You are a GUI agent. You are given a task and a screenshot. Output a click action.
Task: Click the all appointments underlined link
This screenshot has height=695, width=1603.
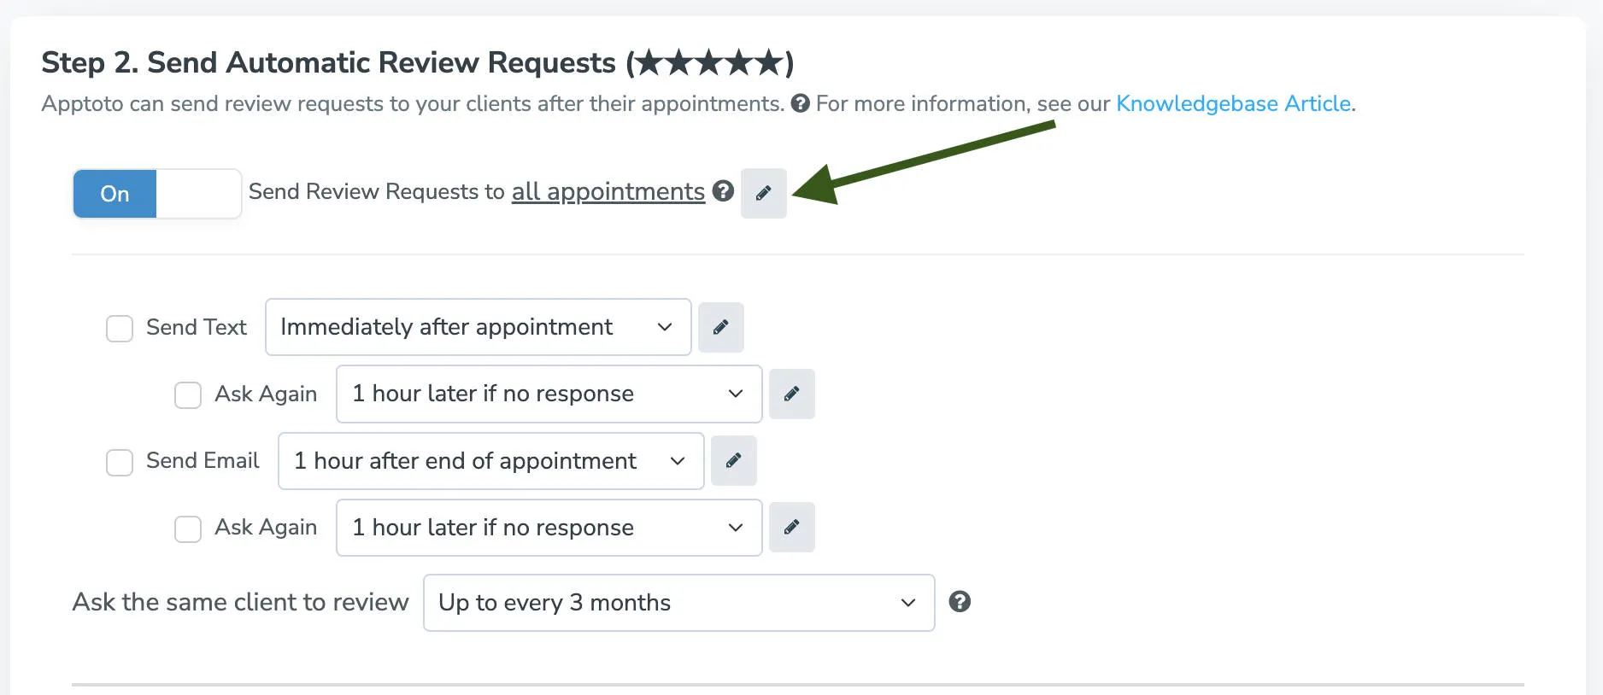coord(607,191)
